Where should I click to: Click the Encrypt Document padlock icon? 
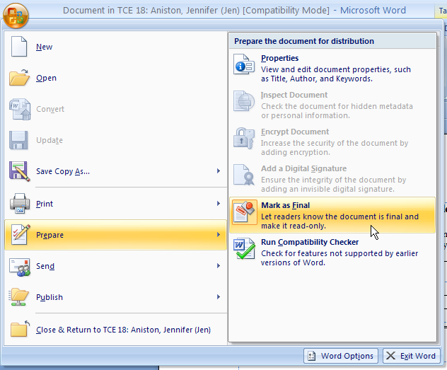pyautogui.click(x=244, y=138)
